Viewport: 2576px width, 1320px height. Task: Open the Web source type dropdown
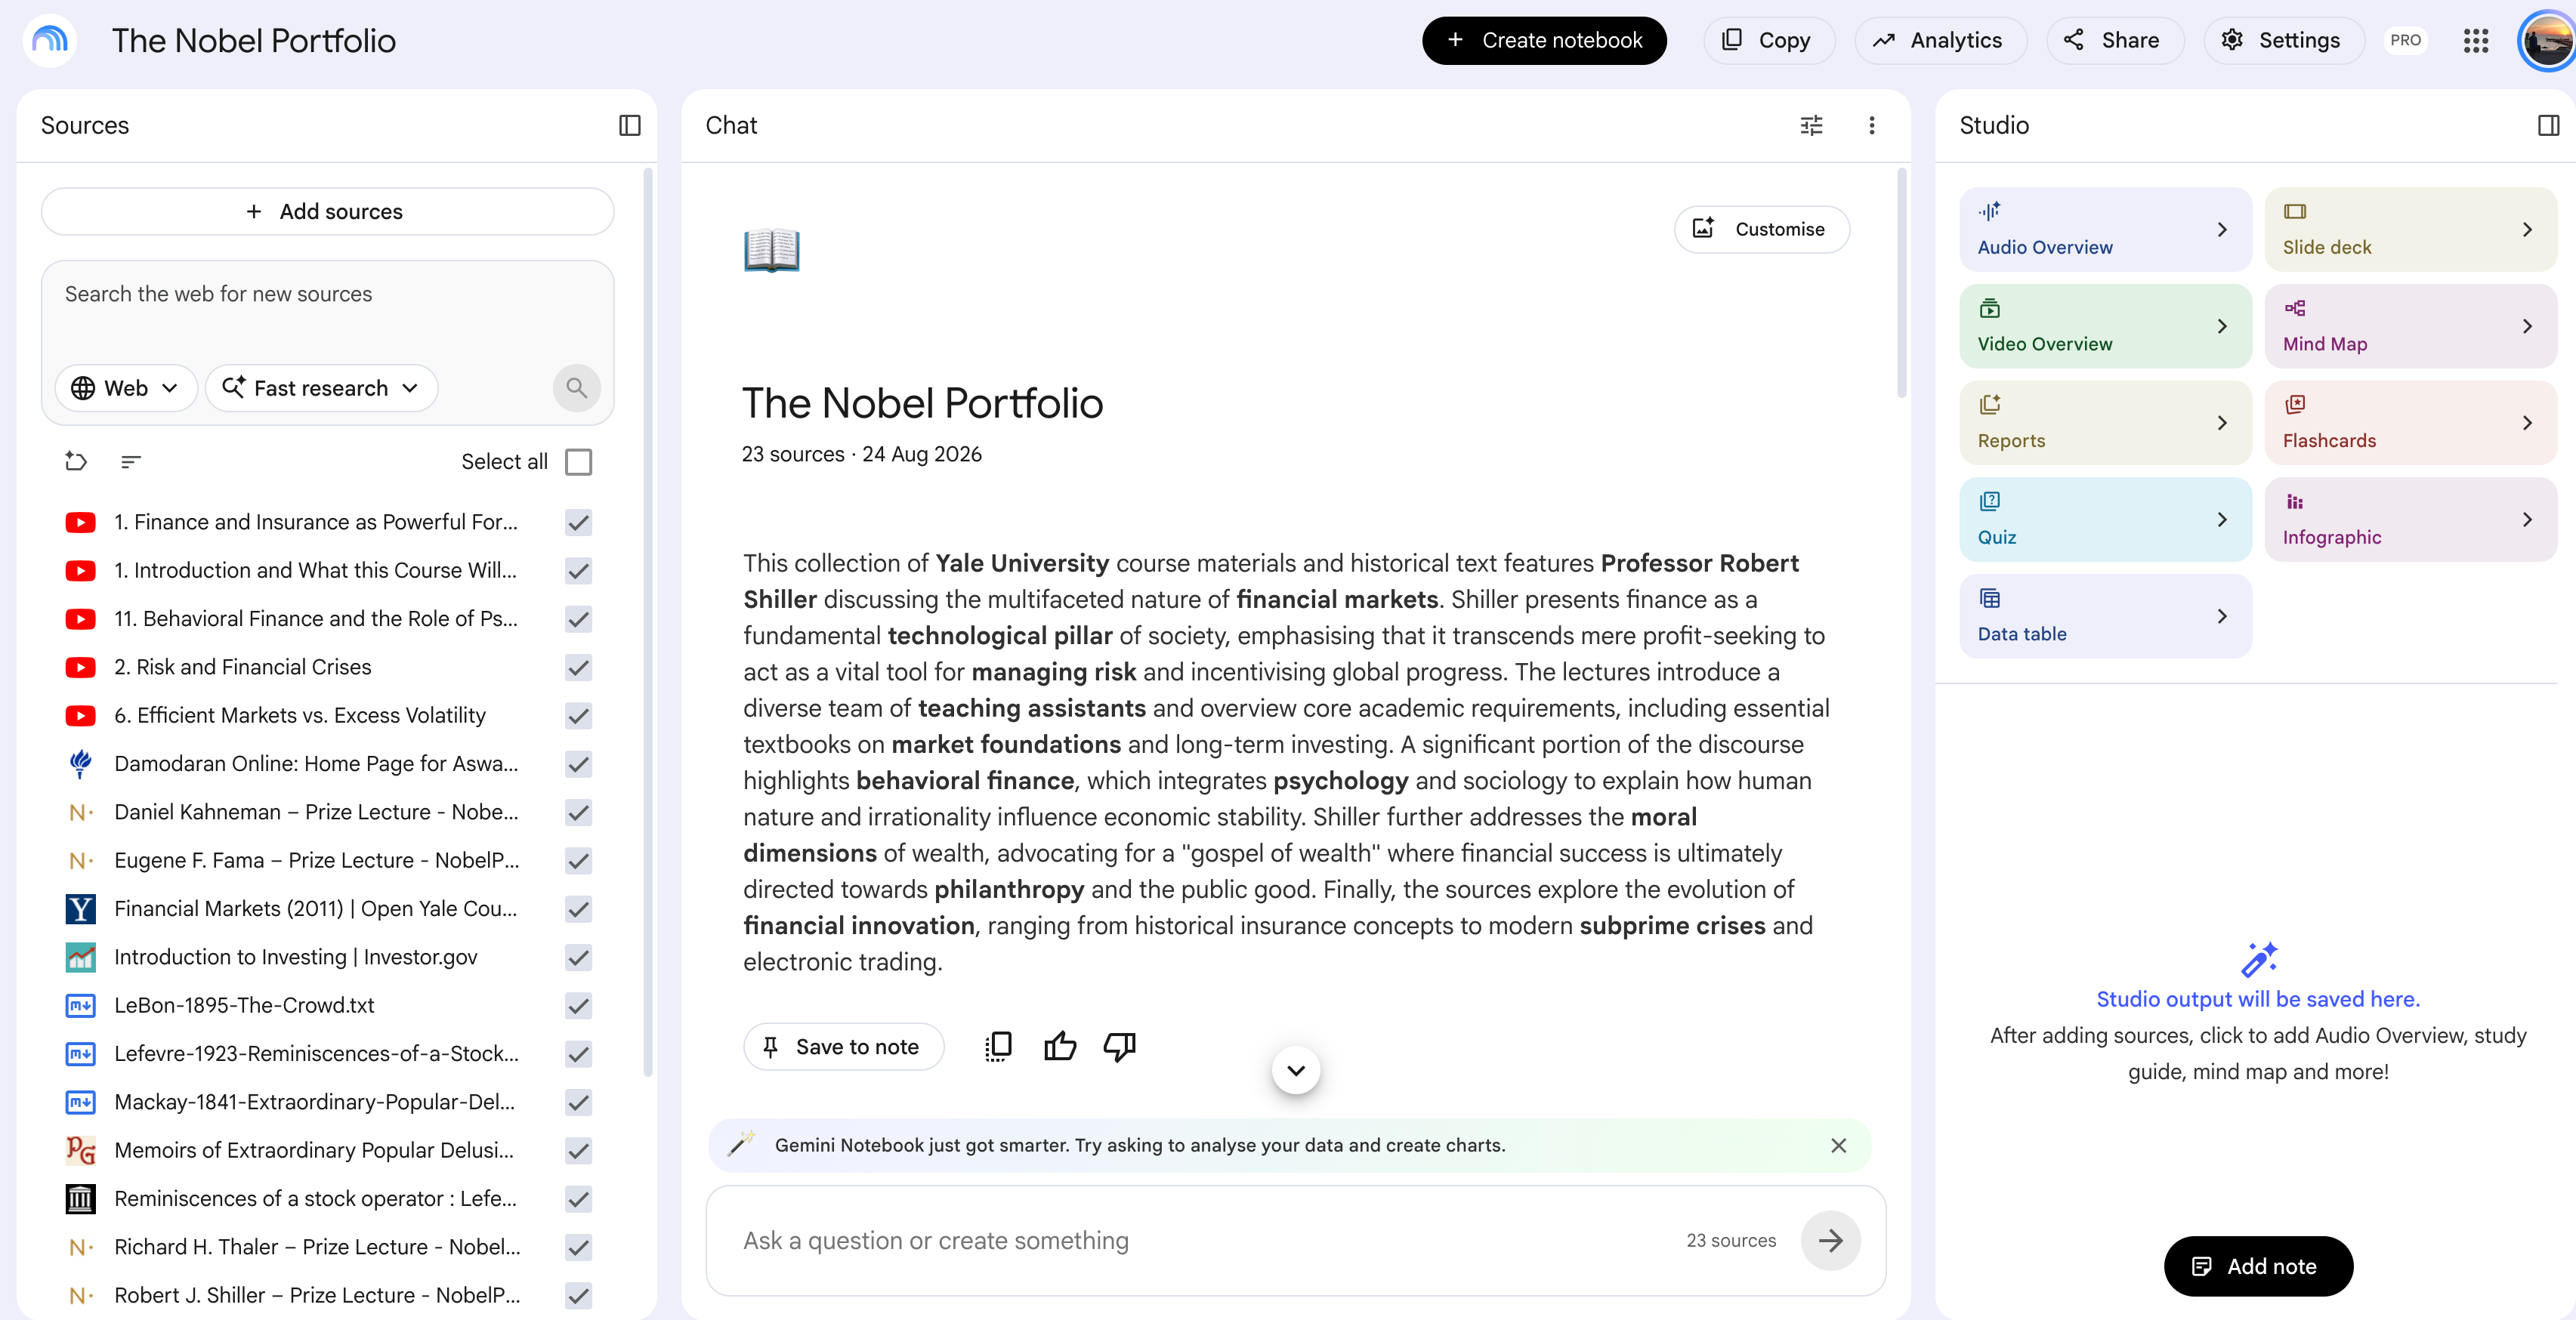[x=125, y=387]
